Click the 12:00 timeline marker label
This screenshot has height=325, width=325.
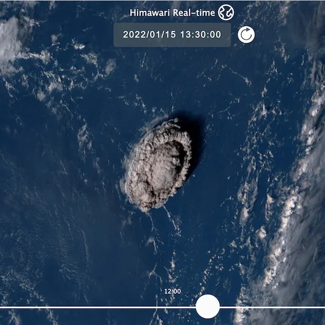[x=173, y=291]
